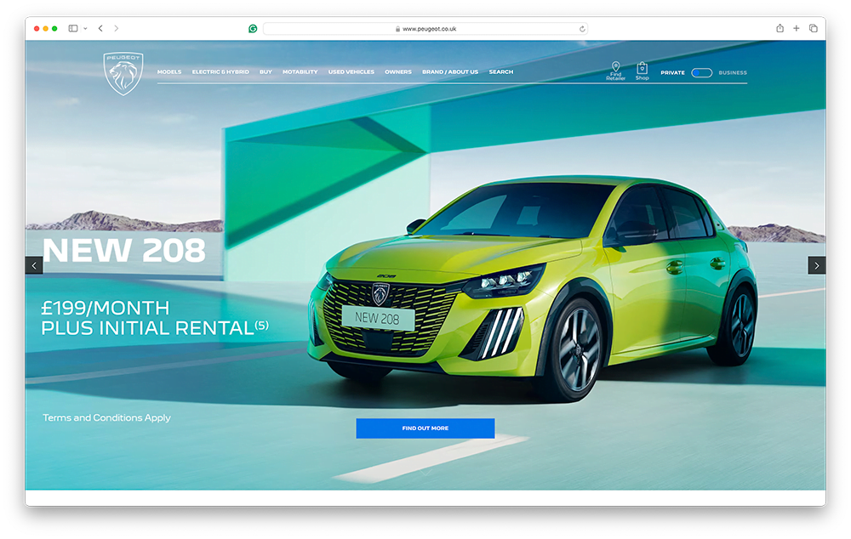Click the browser forward arrow
The image size is (851, 539).
[x=116, y=28]
